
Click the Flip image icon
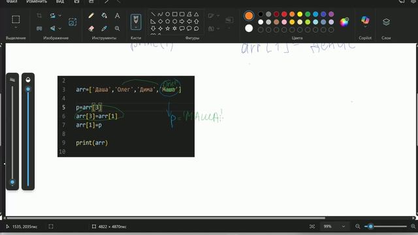click(53, 28)
